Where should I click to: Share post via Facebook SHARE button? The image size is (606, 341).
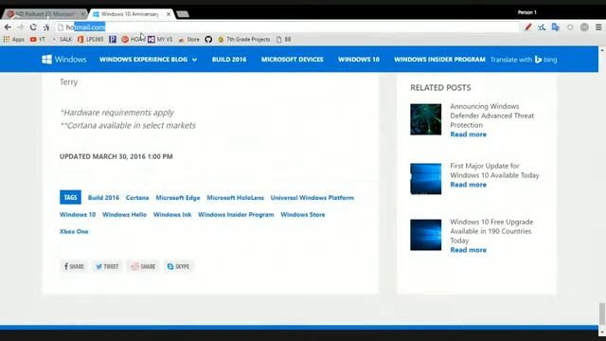(x=74, y=266)
